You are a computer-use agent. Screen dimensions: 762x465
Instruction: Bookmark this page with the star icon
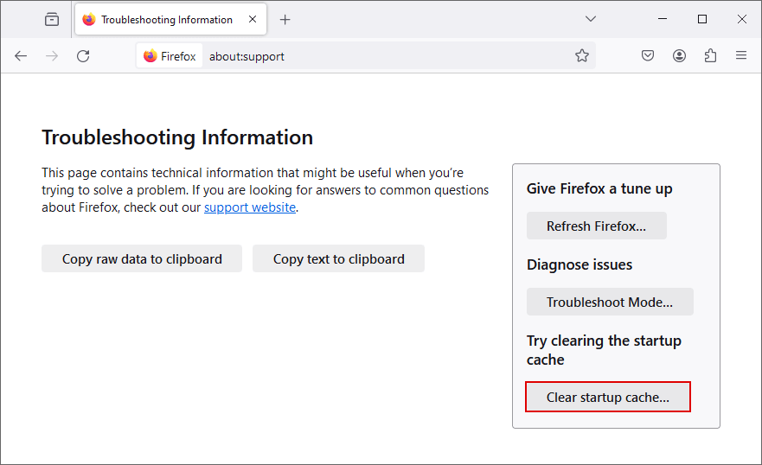[582, 56]
